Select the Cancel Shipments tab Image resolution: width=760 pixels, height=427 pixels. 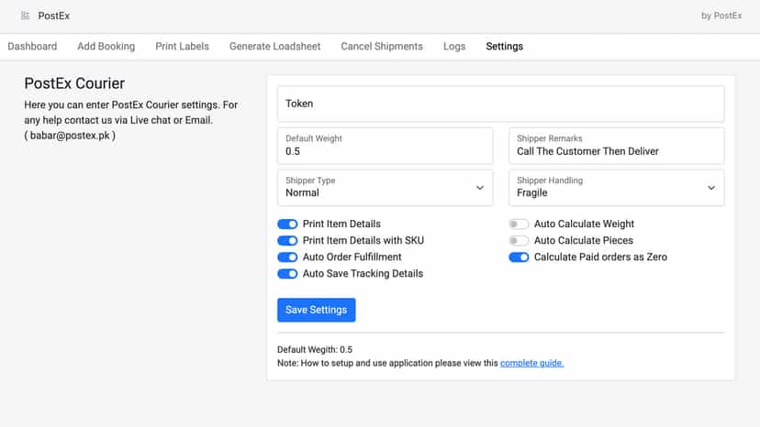tap(382, 47)
